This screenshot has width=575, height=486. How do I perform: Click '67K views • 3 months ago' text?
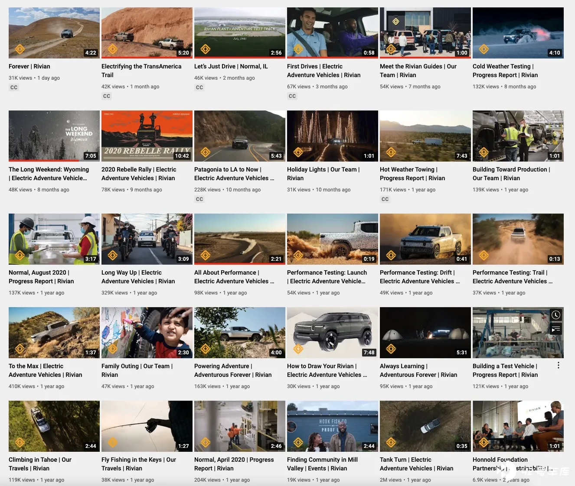(x=317, y=87)
